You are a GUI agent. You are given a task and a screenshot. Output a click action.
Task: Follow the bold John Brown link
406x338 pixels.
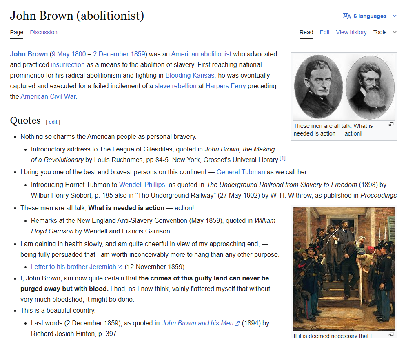tap(29, 54)
